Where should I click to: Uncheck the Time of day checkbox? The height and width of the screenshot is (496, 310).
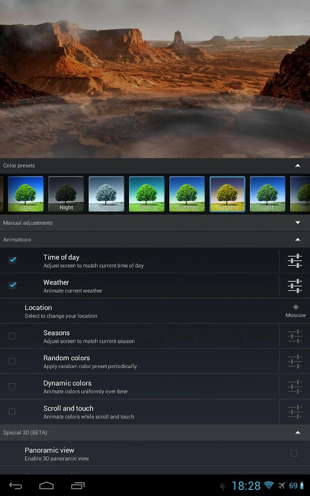(12, 260)
